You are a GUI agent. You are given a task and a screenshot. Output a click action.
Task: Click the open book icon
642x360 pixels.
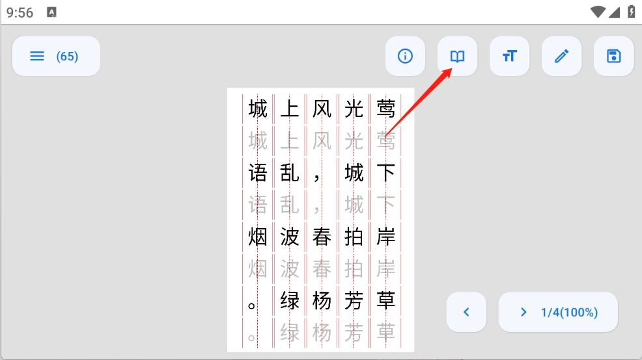457,57
